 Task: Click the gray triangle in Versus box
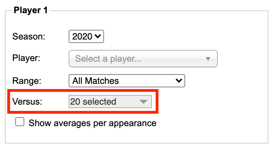click(144, 102)
